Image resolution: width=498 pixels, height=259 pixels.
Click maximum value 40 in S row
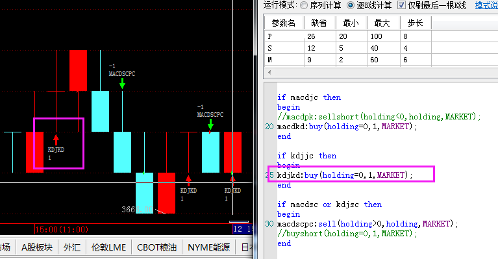[375, 48]
